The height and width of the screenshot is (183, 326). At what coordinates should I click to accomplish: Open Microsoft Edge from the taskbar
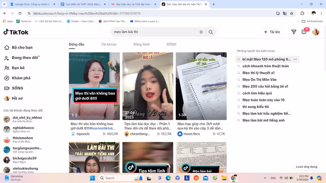(x=168, y=178)
